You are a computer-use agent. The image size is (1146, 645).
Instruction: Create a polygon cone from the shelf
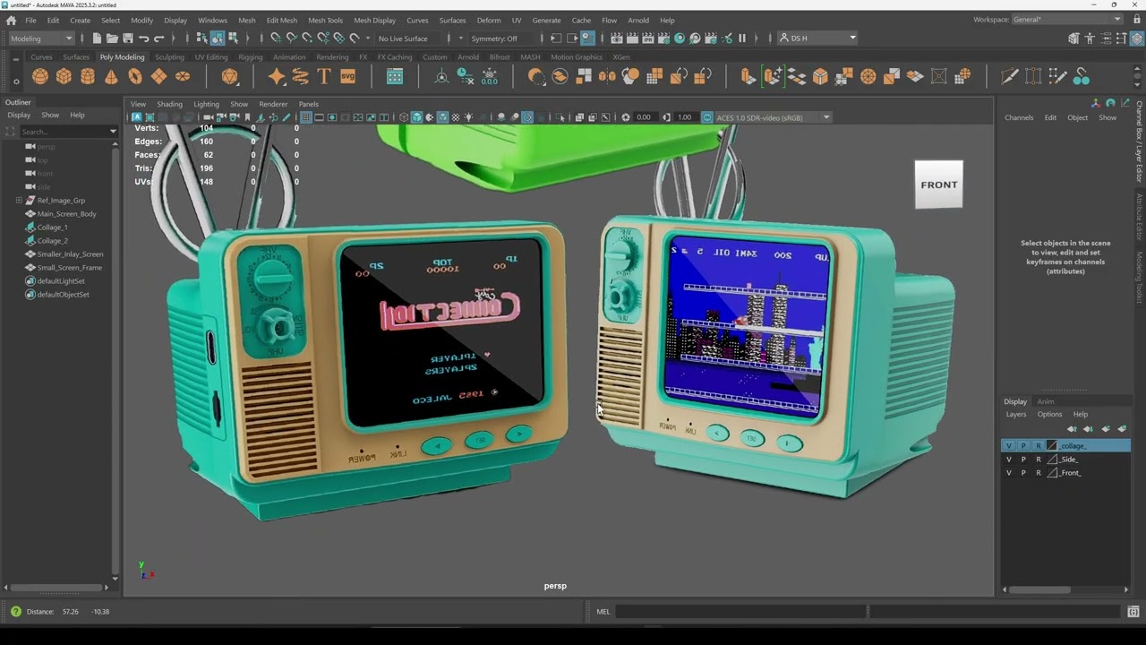click(111, 77)
